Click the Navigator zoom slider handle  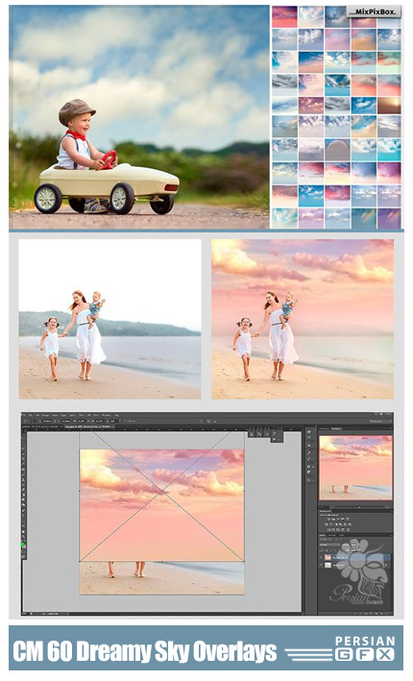pyautogui.click(x=359, y=508)
